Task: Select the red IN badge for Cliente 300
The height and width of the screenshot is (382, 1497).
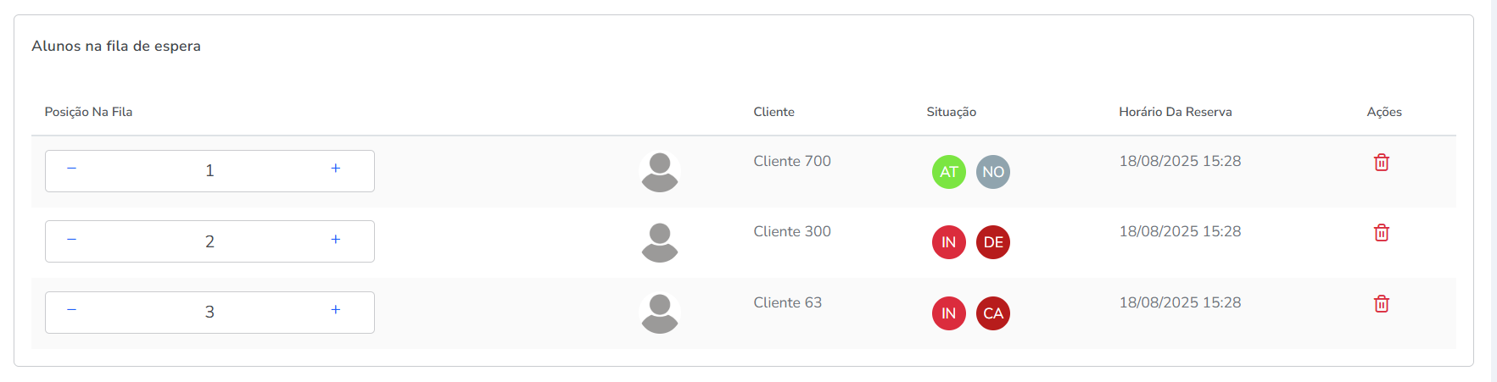Action: click(x=948, y=242)
